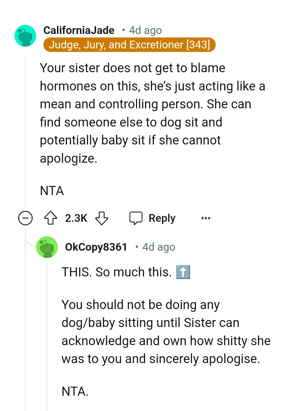Open the three-dot more options menu
This screenshot has width=289, height=411.
(206, 218)
